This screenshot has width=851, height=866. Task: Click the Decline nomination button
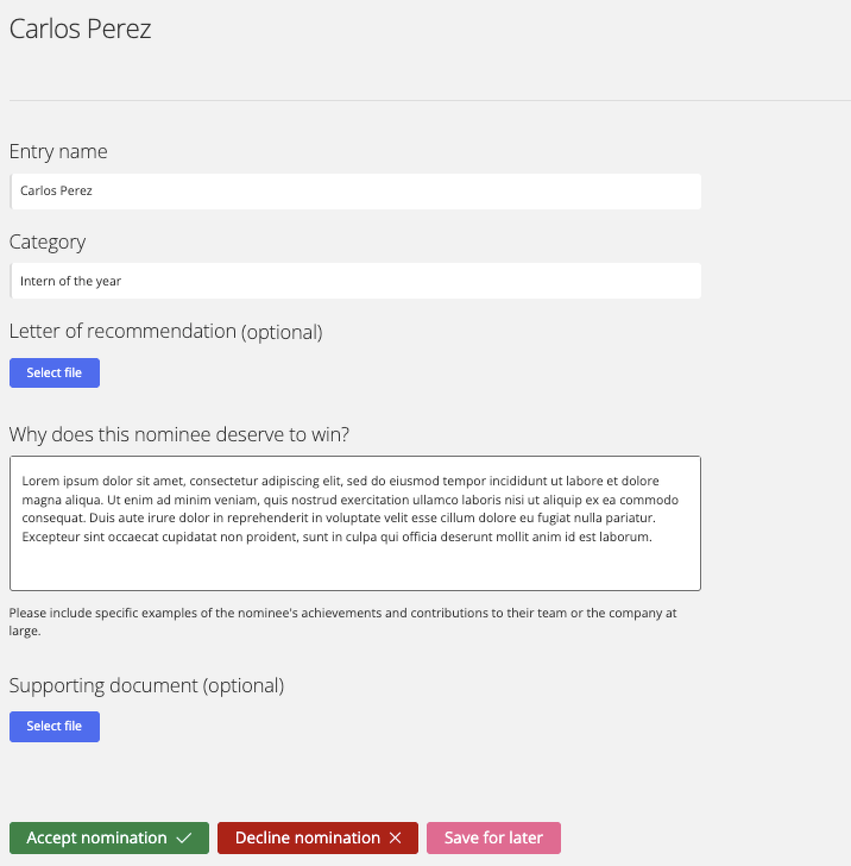pos(318,838)
